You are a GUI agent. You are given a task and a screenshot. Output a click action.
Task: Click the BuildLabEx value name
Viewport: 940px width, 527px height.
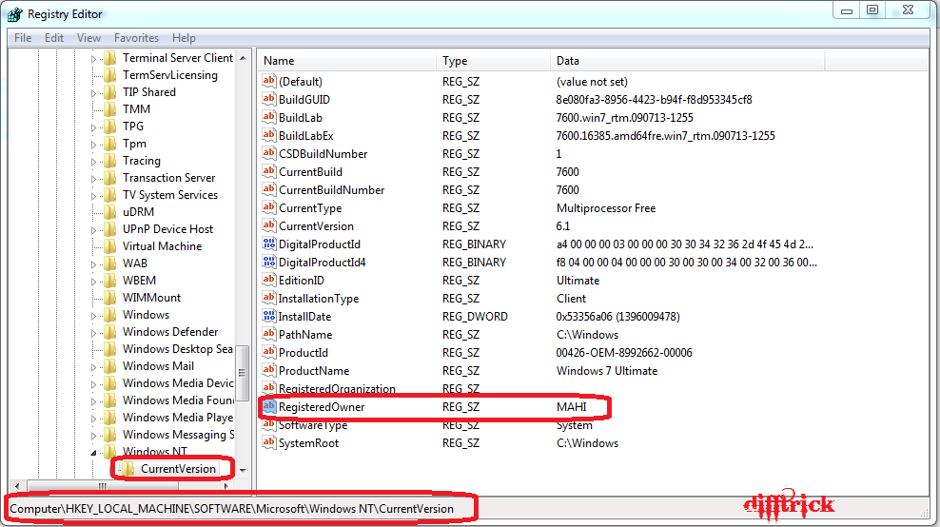[x=305, y=136]
